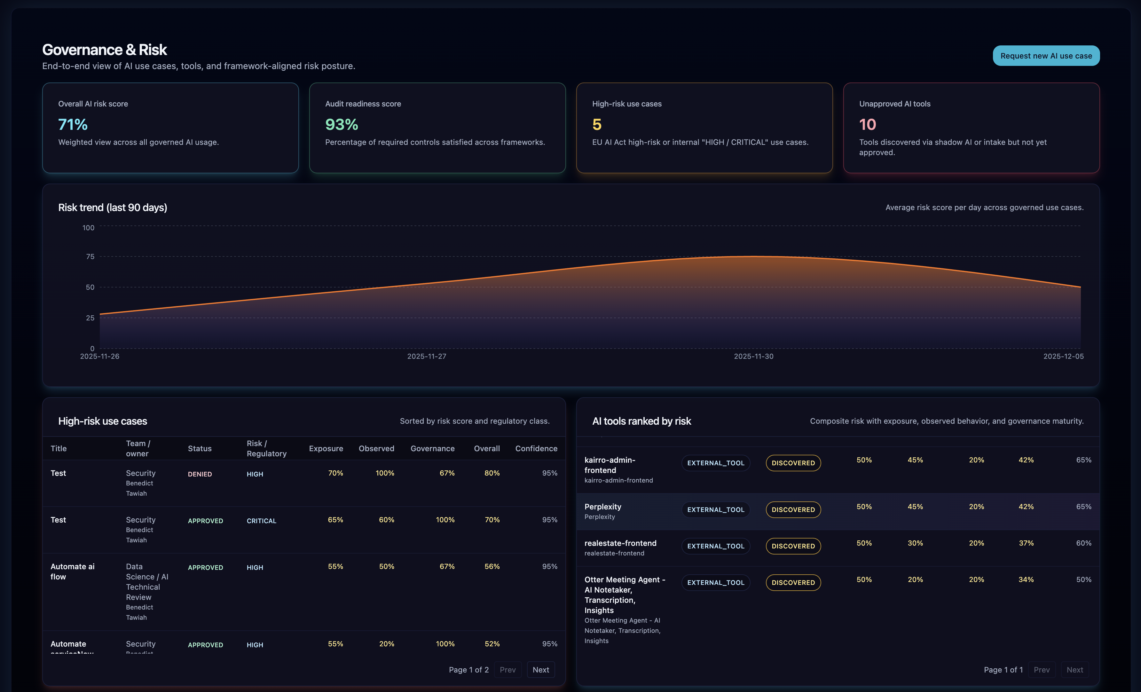
Task: Click the DISCOVERED badge for kairro-admin-frontend
Action: pyautogui.click(x=793, y=463)
